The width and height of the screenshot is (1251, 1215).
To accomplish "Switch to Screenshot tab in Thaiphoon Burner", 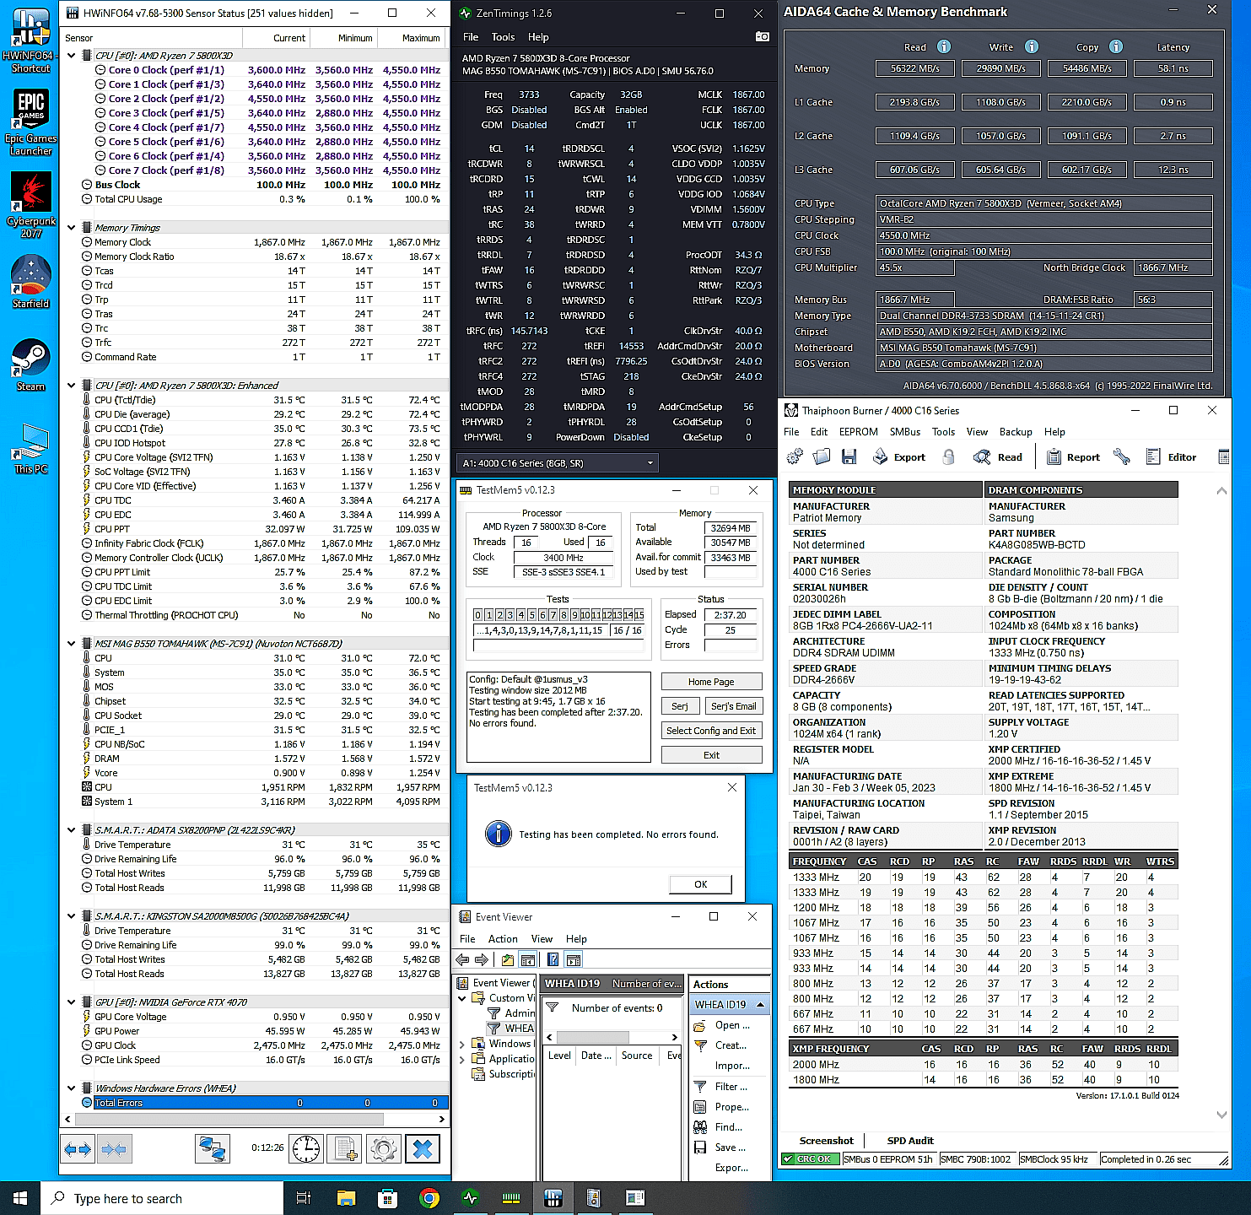I will point(826,1141).
